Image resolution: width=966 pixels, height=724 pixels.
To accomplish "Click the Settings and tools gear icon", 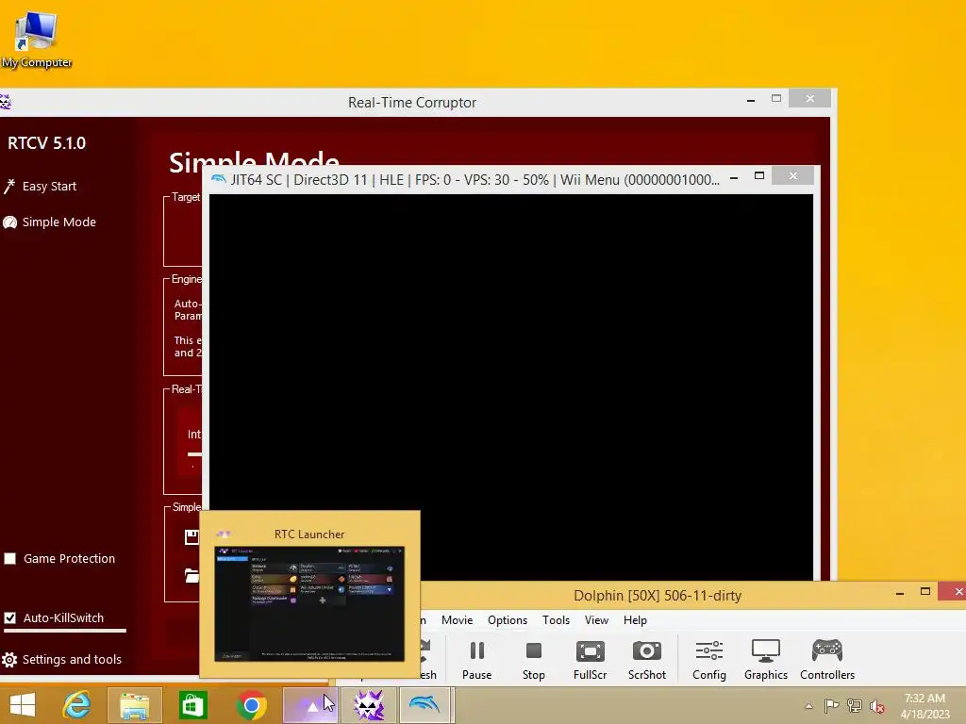I will pyautogui.click(x=9, y=659).
